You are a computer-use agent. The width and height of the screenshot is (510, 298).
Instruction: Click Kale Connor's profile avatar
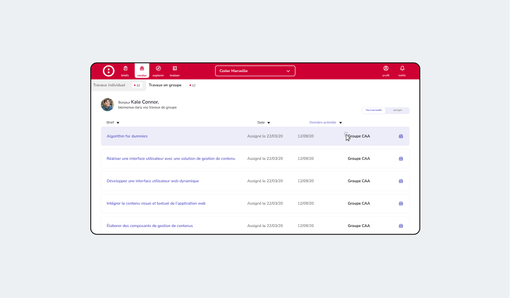click(x=107, y=104)
